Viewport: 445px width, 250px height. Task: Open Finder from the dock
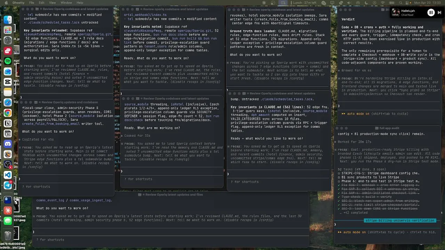tap(8, 20)
